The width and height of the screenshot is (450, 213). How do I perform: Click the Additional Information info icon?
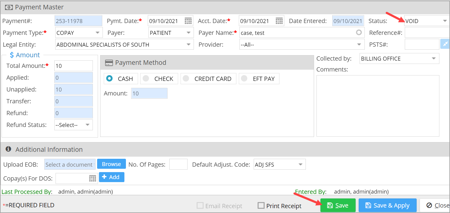coord(8,149)
